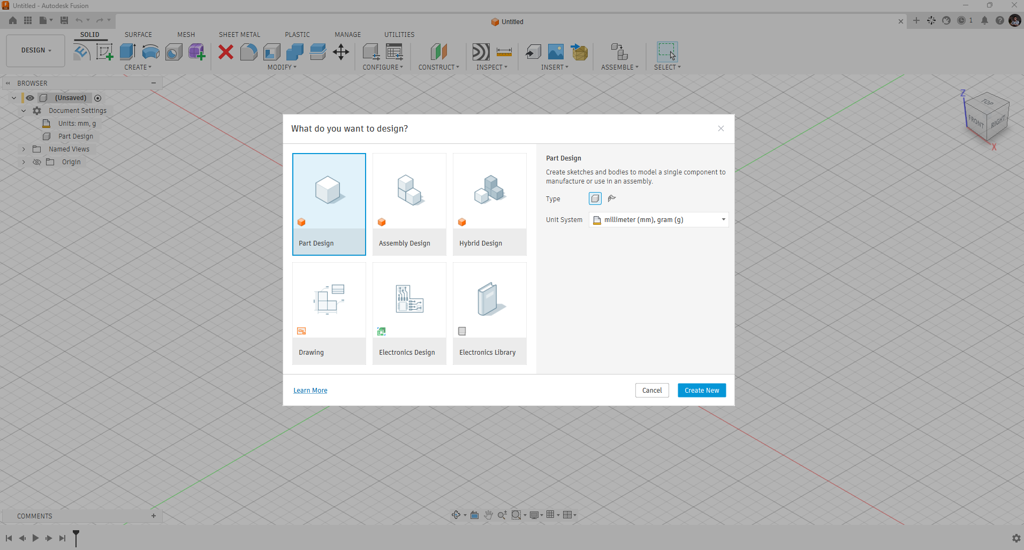Viewport: 1024px width, 550px height.
Task: Click the Measure ruler icon
Action: click(x=504, y=52)
